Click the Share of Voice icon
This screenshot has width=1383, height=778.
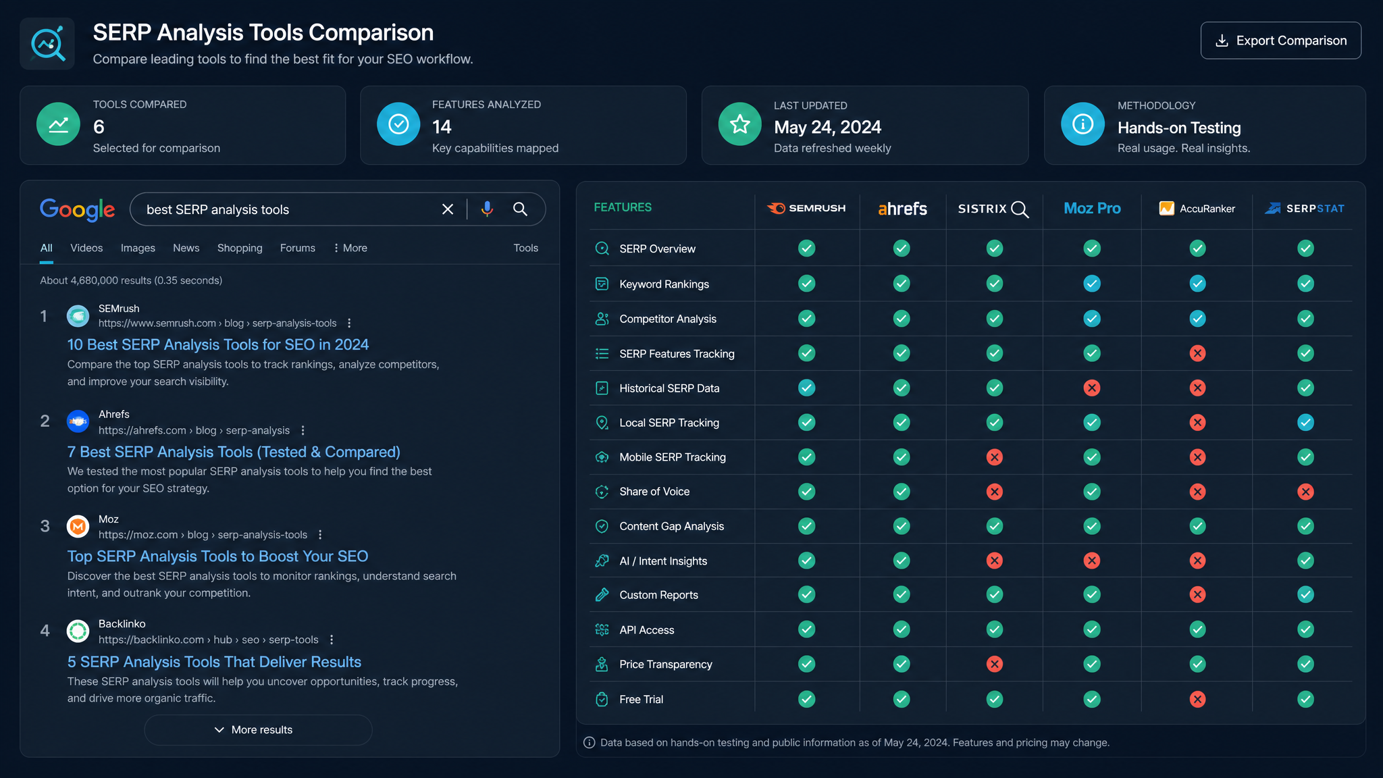pyautogui.click(x=602, y=492)
